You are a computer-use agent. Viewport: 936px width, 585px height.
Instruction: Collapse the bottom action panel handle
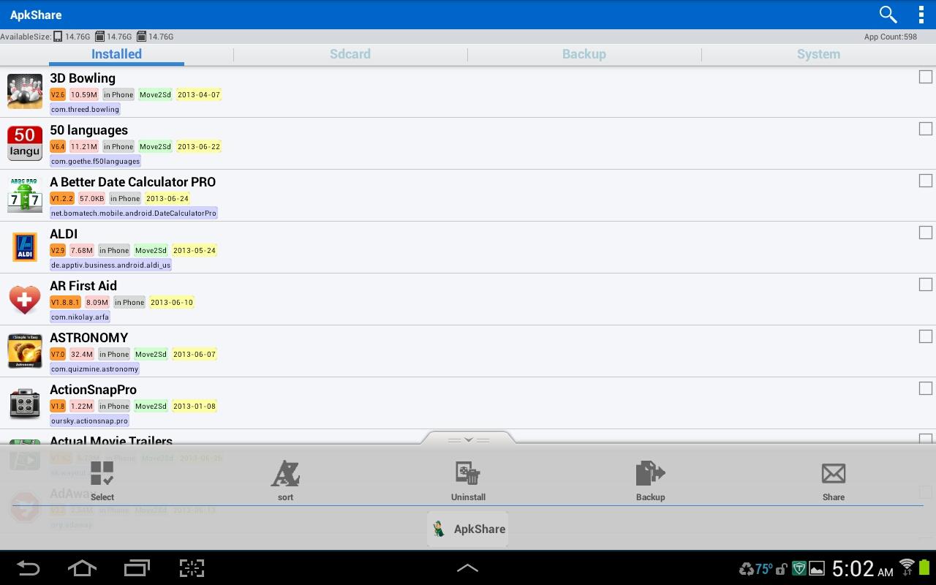(468, 439)
